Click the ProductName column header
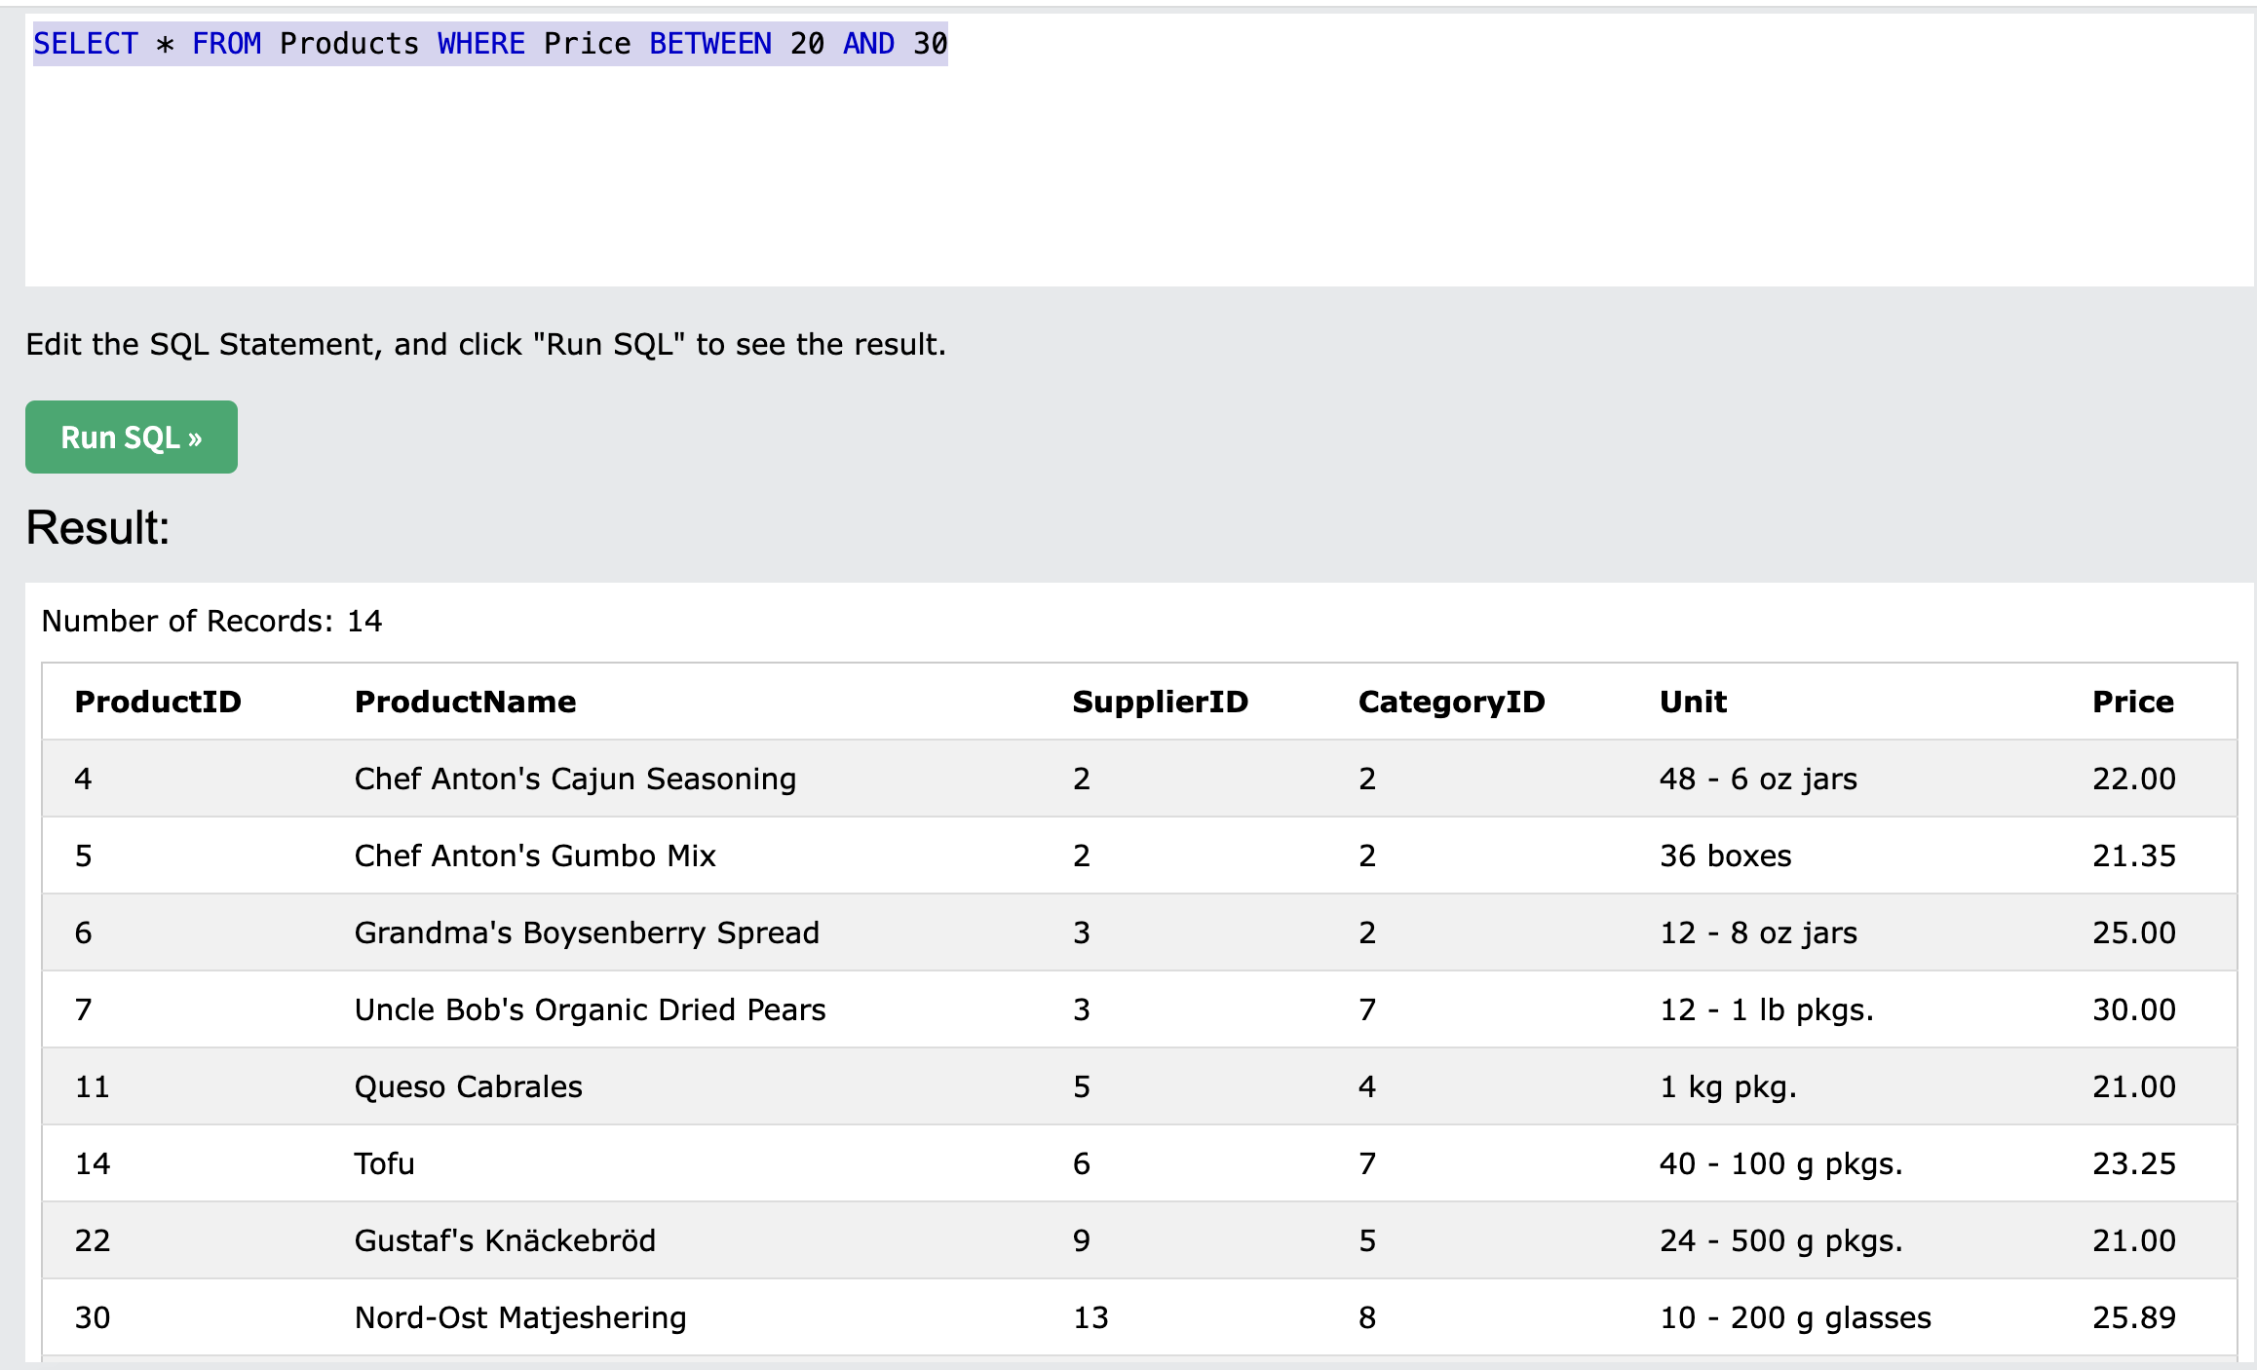The image size is (2257, 1370). (465, 702)
